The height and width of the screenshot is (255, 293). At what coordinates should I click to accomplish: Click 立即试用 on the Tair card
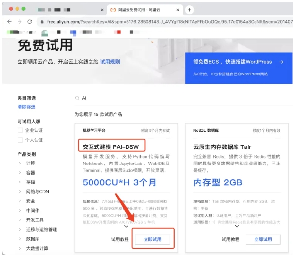(263, 239)
